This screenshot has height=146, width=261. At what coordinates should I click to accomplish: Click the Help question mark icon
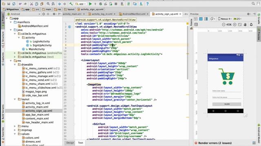tap(147, 4)
